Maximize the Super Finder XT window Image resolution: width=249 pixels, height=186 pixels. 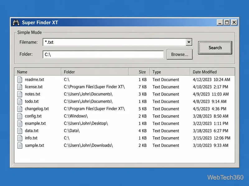point(227,22)
